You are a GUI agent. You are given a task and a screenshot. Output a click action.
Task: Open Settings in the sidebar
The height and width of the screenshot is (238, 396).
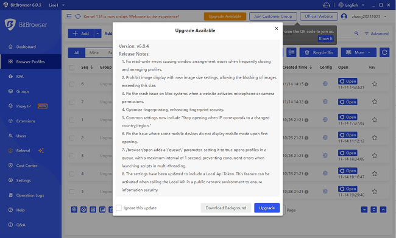pyautogui.click(x=24, y=180)
